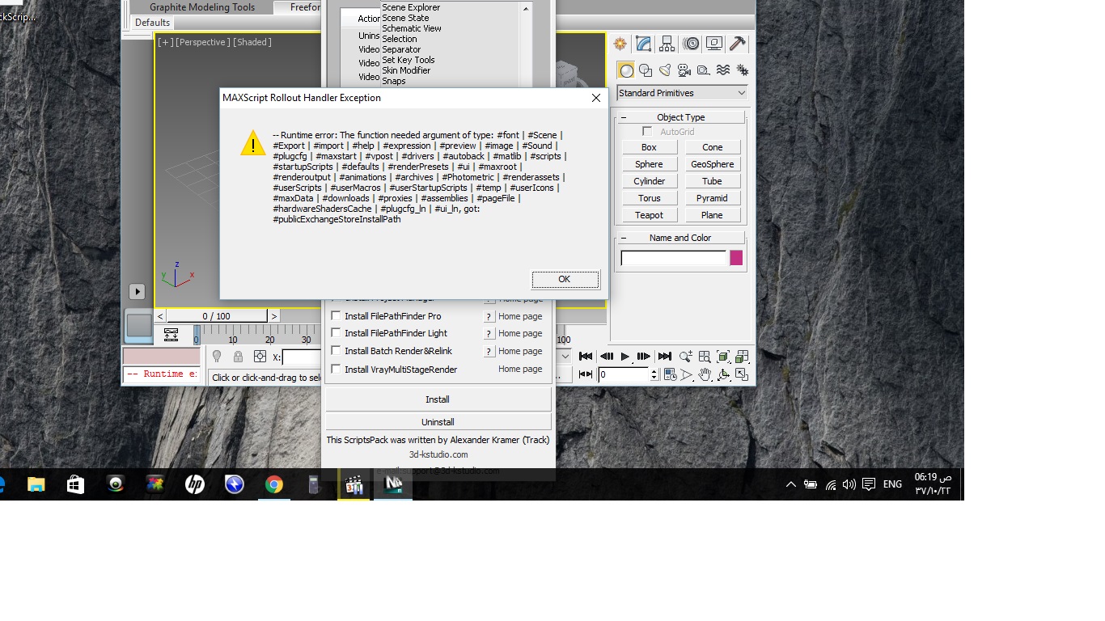Screen dimensions: 1105x621
Task: Open the Hierarchy command panel tab
Action: click(667, 44)
